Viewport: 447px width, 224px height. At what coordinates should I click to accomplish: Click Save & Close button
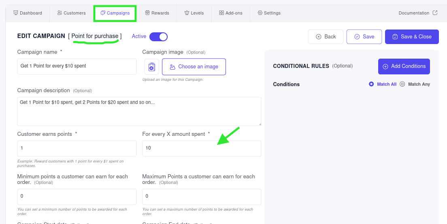[411, 36]
